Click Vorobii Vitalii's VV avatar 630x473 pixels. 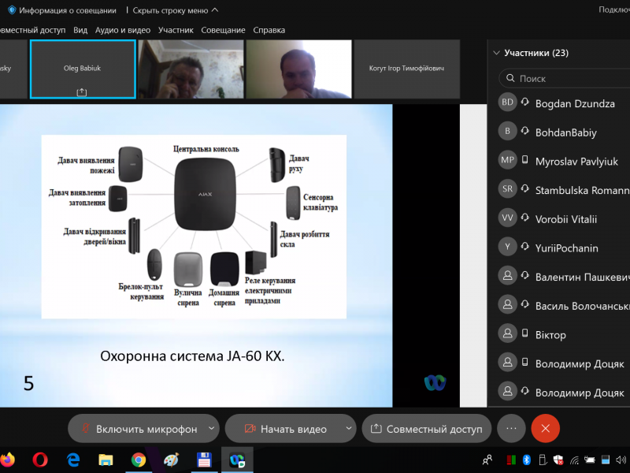(x=508, y=218)
